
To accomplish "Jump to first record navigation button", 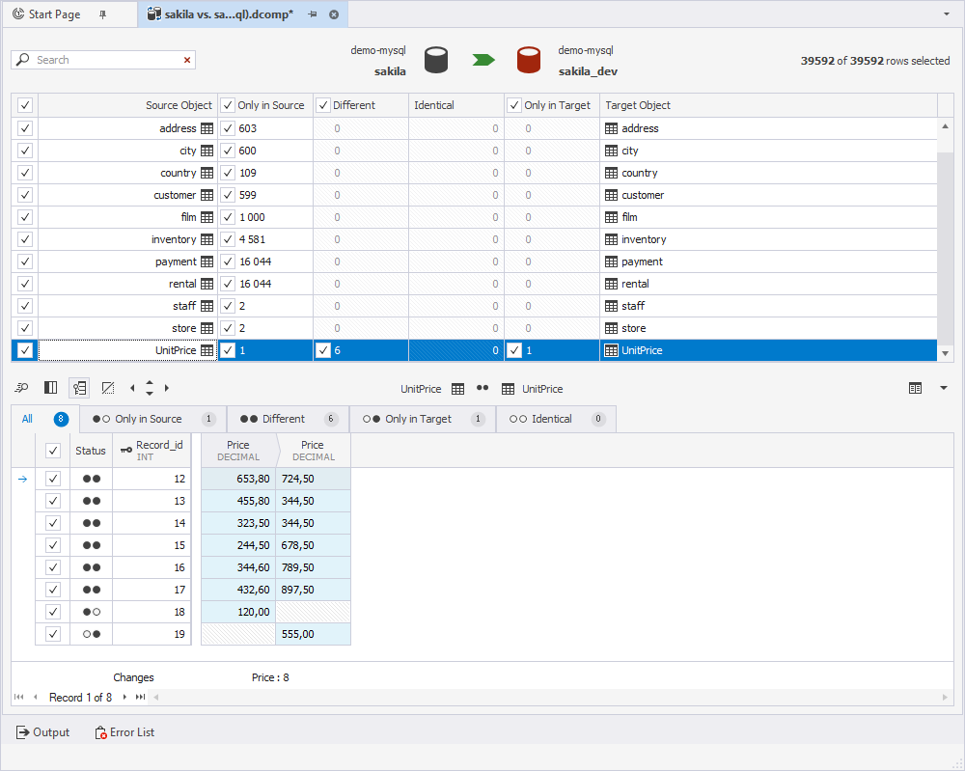I will tap(19, 697).
